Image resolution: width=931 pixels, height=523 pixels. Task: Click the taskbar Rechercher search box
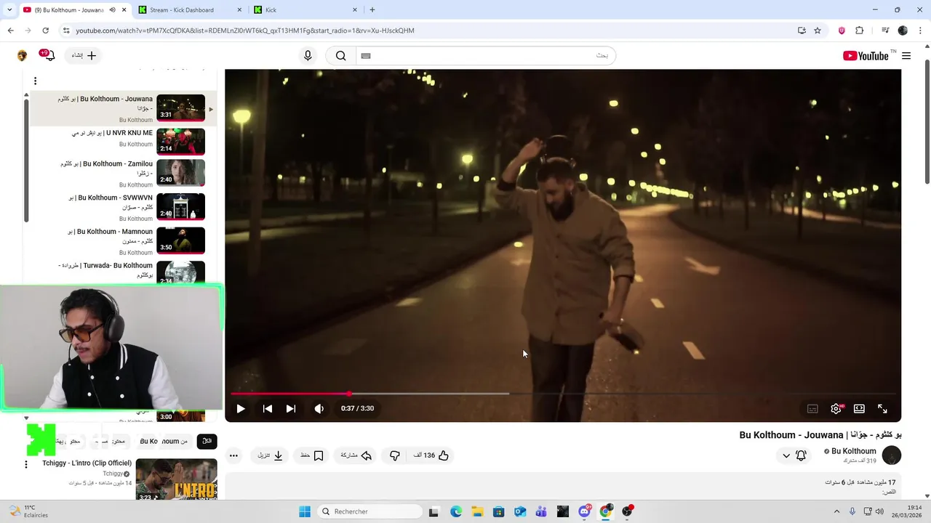click(x=370, y=511)
